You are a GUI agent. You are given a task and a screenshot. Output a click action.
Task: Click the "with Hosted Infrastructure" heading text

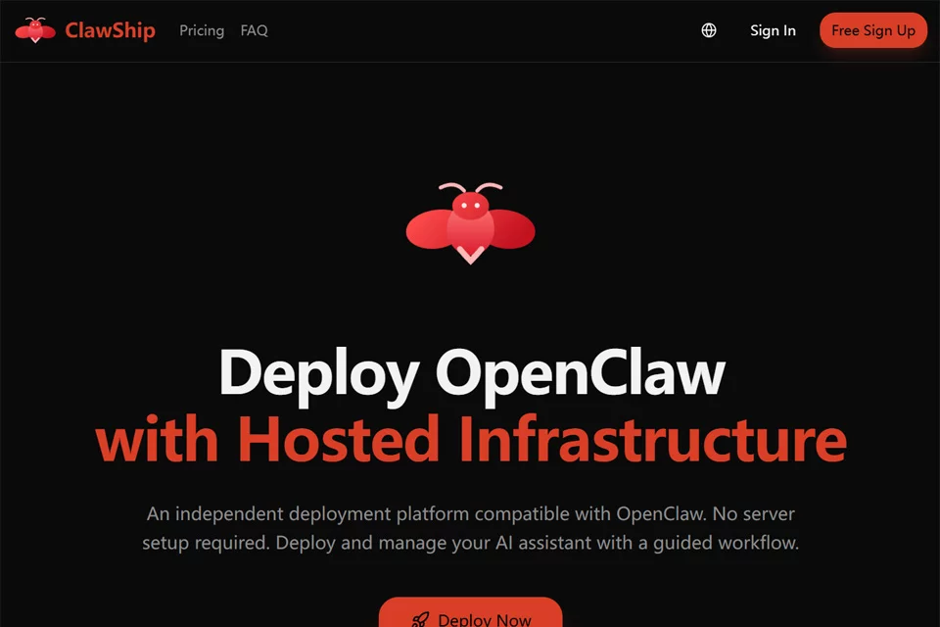click(471, 440)
